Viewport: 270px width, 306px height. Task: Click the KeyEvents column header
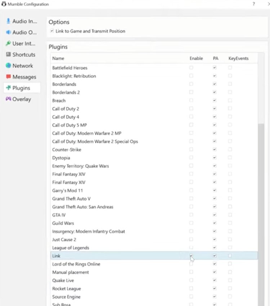[238, 58]
